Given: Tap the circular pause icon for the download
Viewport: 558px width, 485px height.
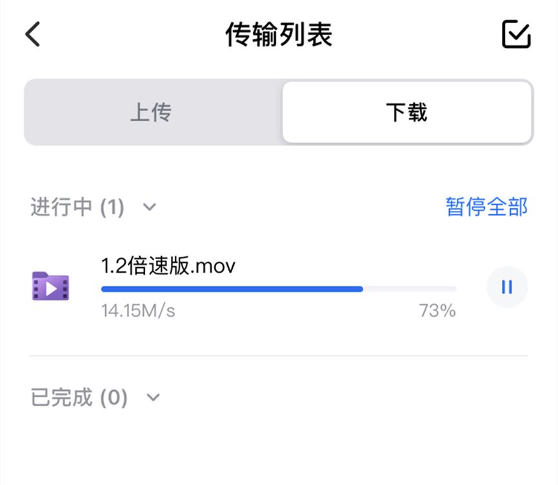Looking at the screenshot, I should (507, 287).
